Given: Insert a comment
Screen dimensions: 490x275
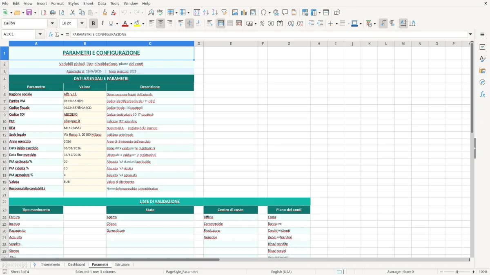Looking at the screenshot, I should pyautogui.click(x=285, y=13).
